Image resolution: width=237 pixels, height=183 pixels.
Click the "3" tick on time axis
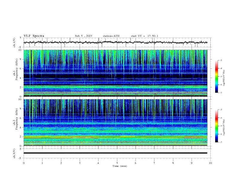pyautogui.click(x=80, y=163)
